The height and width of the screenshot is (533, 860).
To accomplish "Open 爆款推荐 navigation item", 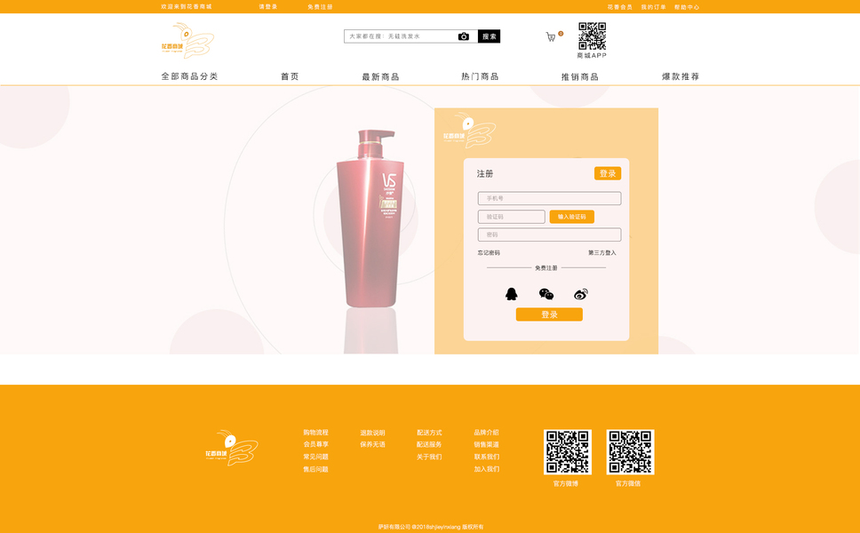I will click(681, 76).
